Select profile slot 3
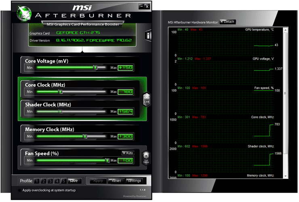This screenshot has width=299, height=202. (x=51, y=181)
